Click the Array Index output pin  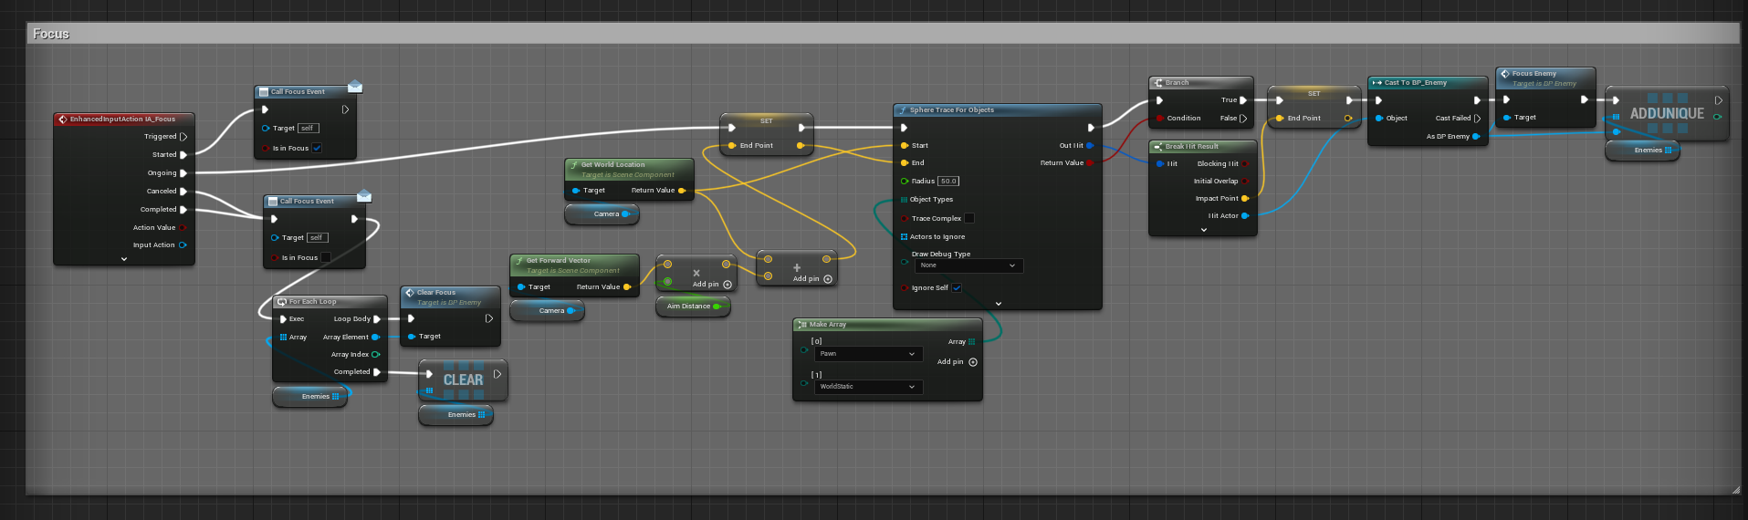coord(375,355)
